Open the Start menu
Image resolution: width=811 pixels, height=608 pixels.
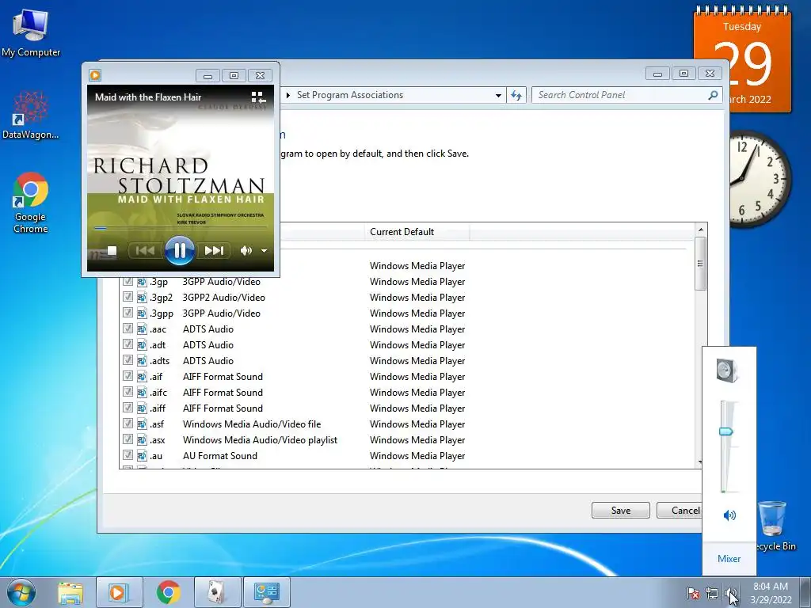pyautogui.click(x=21, y=592)
